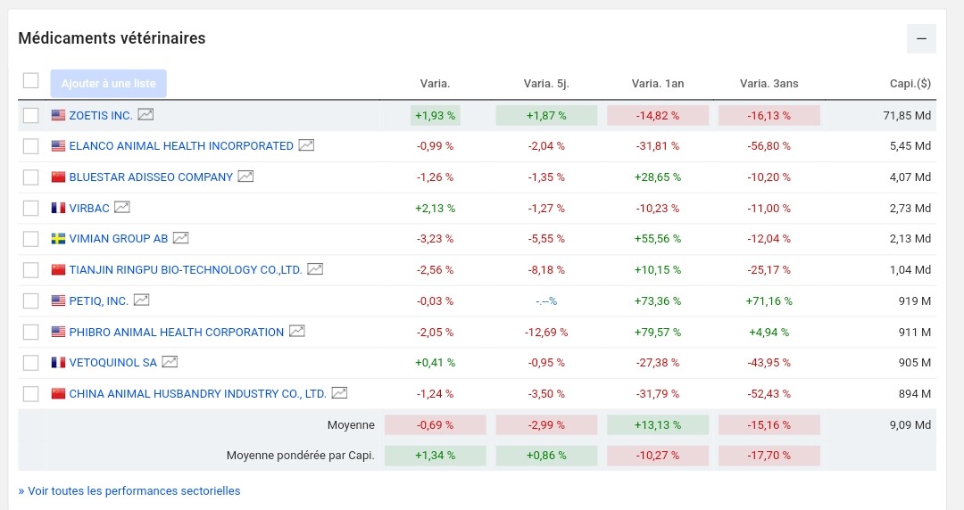Sort by the Varia. column header
964x510 pixels.
point(435,84)
